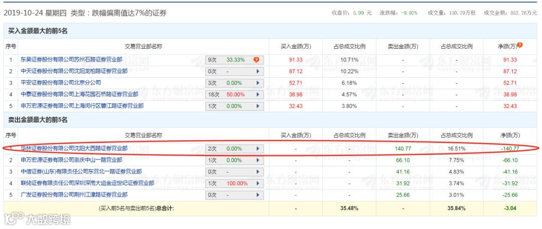Click 卖出金额最大的前5名 section heading

pyautogui.click(x=38, y=120)
